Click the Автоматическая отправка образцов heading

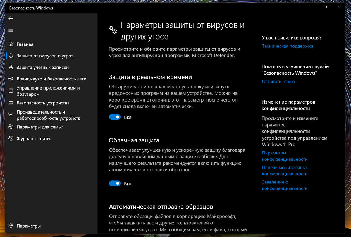click(x=161, y=207)
